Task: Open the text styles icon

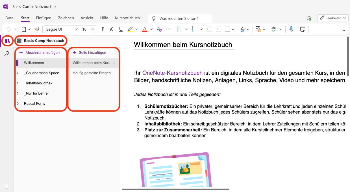Action: [x=243, y=29]
